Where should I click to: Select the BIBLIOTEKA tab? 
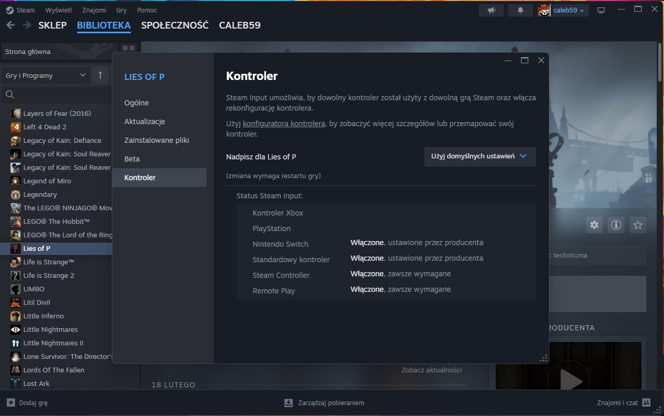[104, 25]
